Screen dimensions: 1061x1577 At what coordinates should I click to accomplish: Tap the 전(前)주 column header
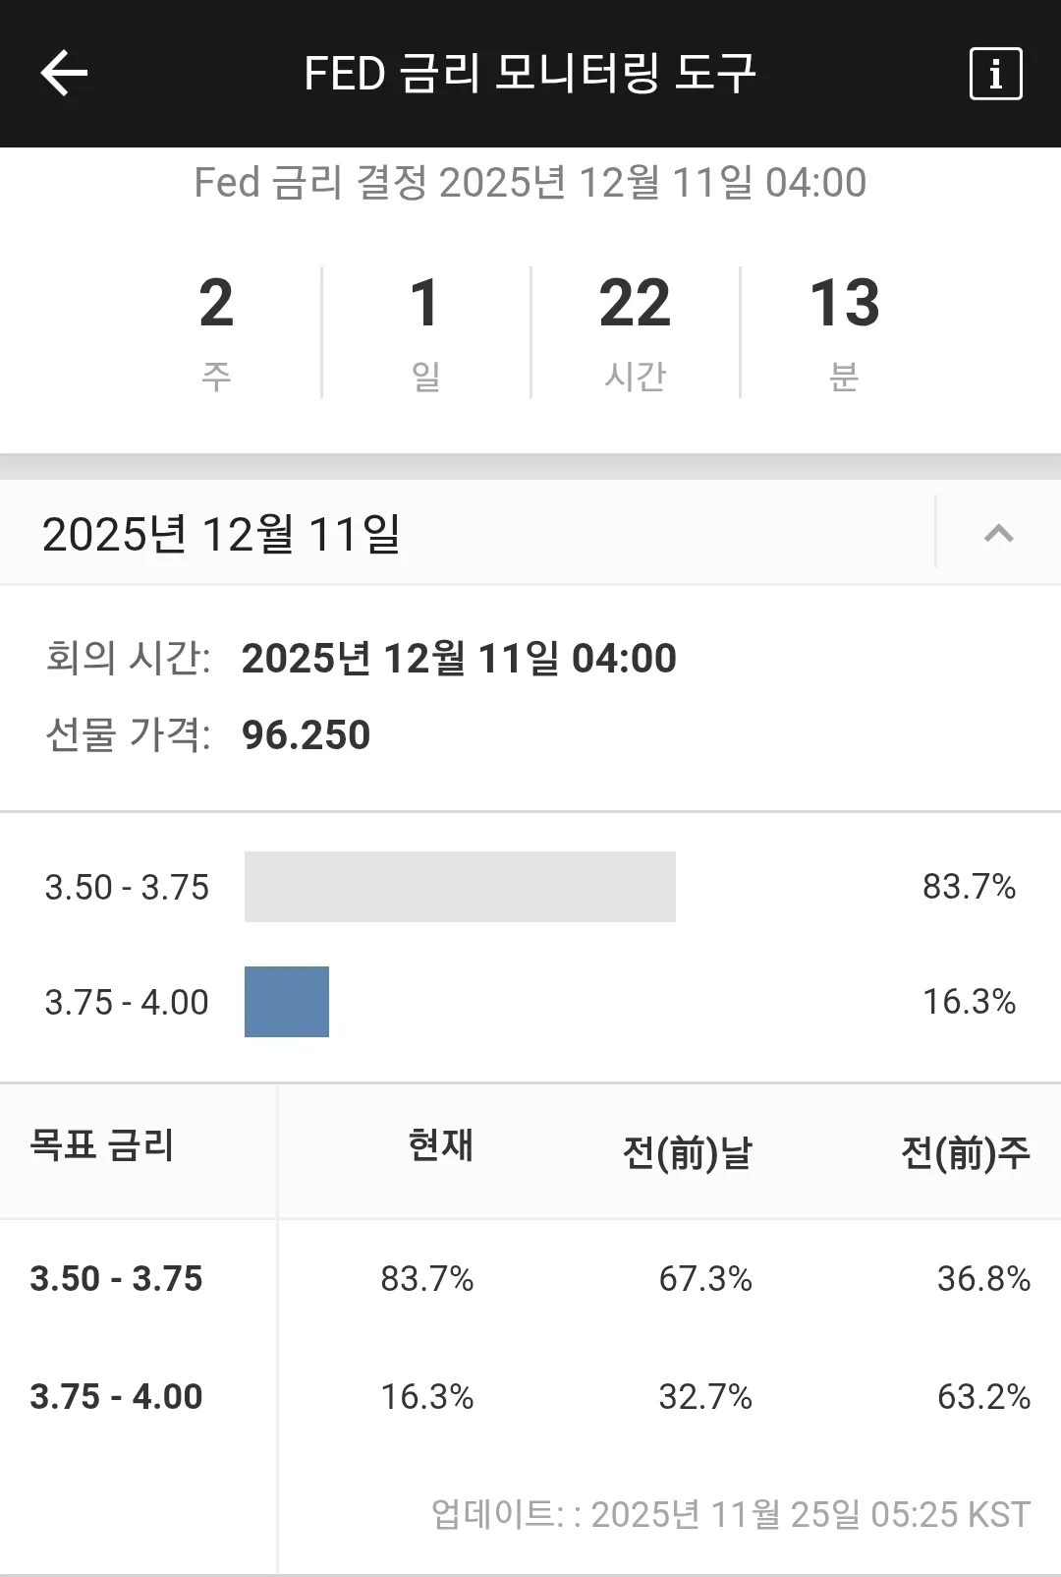pos(966,1151)
